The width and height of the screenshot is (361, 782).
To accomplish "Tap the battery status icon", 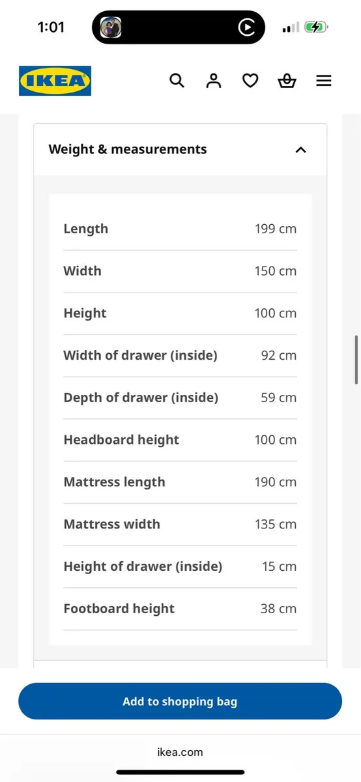I will [x=317, y=27].
